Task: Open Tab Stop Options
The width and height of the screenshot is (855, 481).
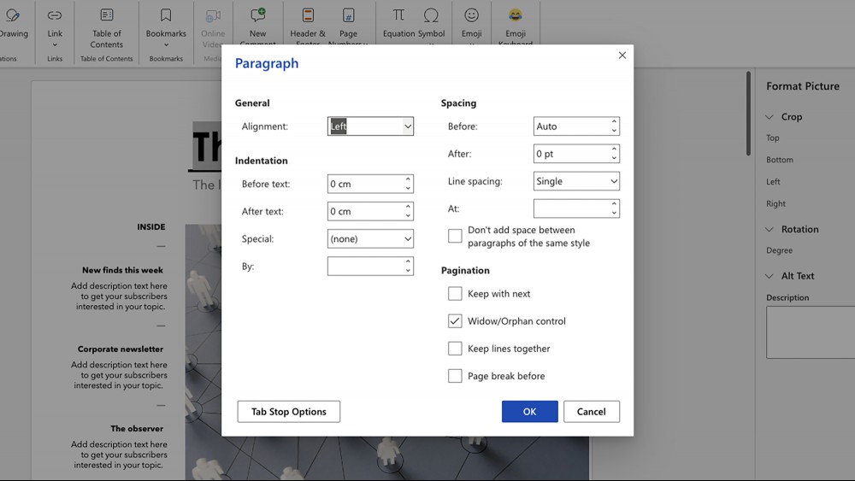Action: pos(288,412)
